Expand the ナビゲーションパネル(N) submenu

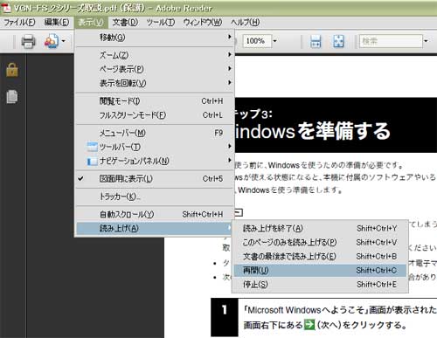[x=155, y=161]
